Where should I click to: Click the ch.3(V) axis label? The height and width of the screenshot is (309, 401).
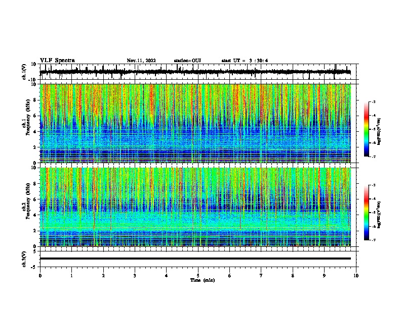[x=24, y=259]
